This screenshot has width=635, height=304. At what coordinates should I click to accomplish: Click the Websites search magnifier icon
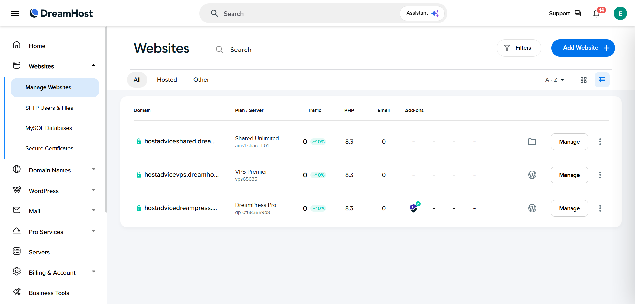tap(219, 50)
